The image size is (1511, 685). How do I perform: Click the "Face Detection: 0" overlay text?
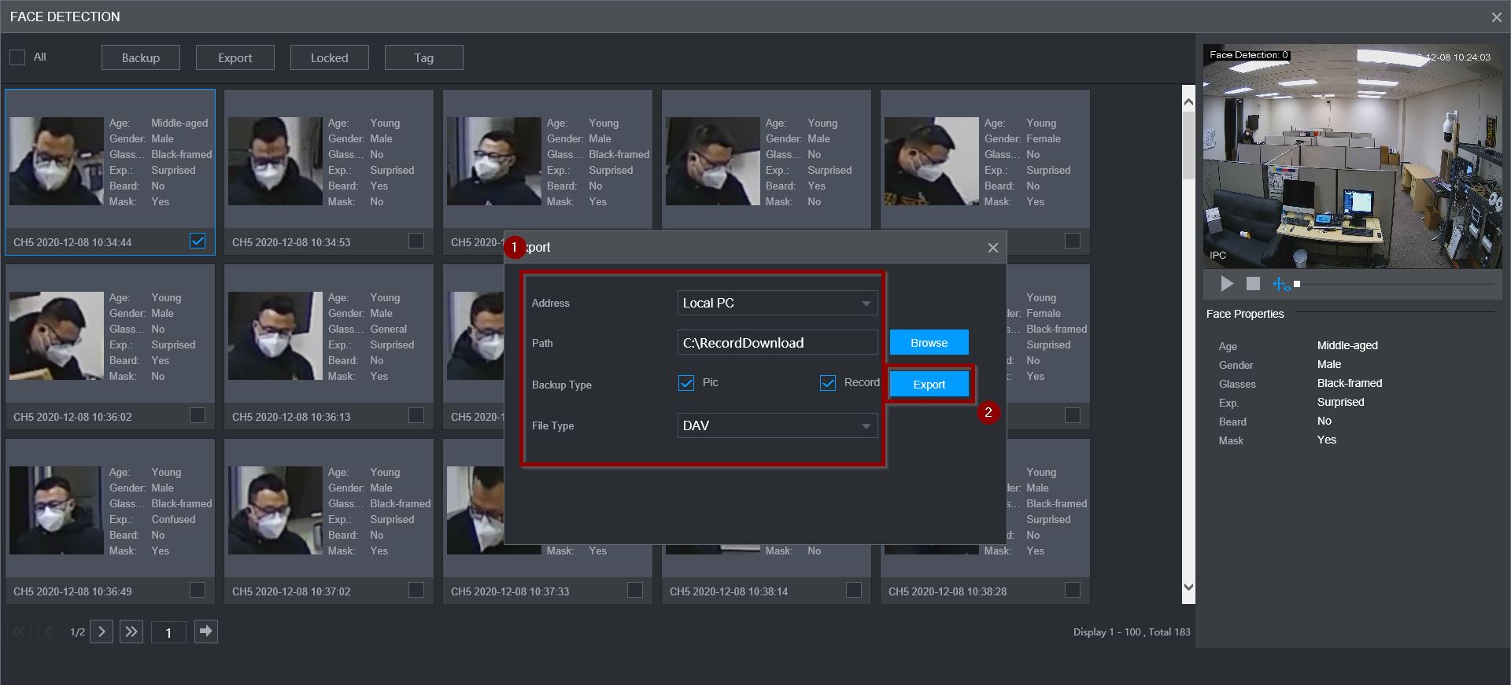click(1248, 55)
